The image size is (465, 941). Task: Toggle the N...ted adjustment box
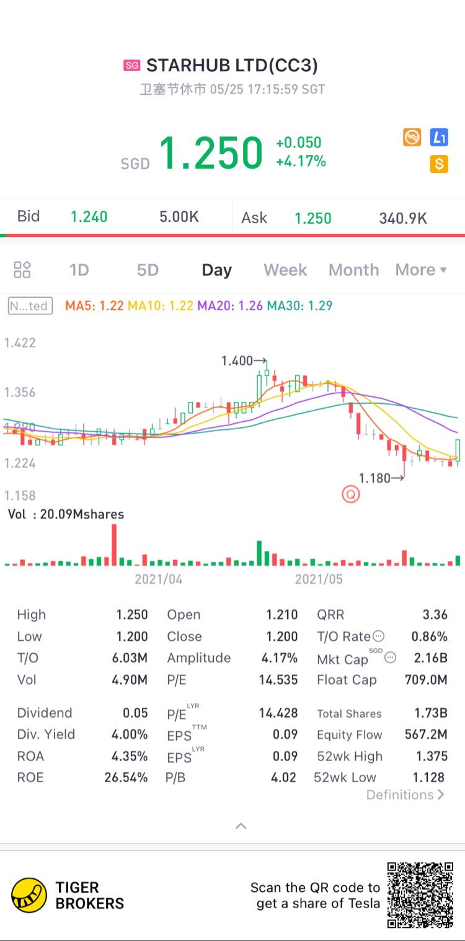(x=30, y=306)
